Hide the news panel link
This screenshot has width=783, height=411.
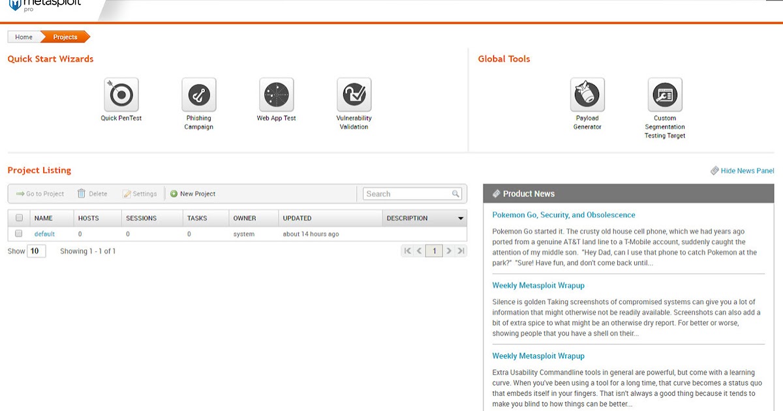747,171
